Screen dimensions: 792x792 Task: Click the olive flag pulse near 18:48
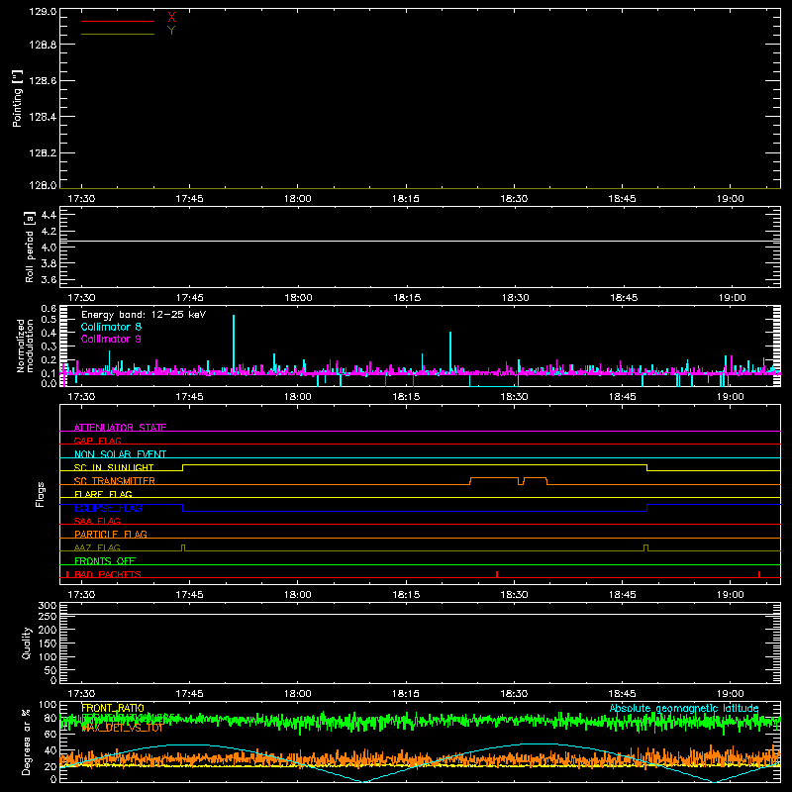pyautogui.click(x=646, y=547)
